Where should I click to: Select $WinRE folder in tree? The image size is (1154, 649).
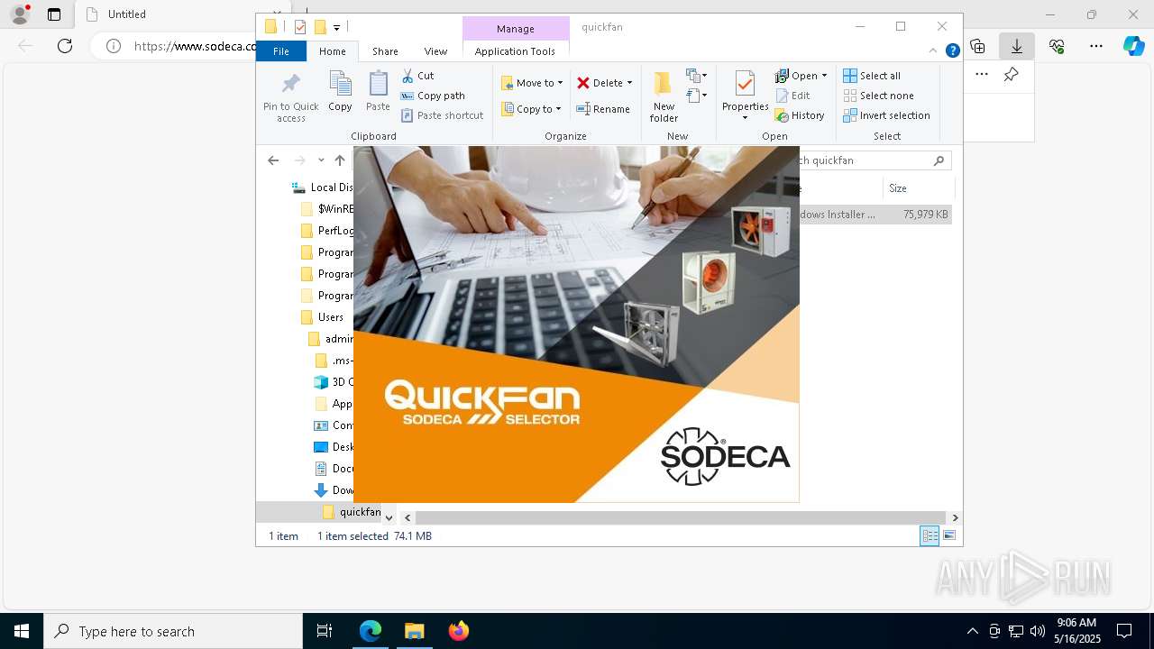click(x=327, y=209)
